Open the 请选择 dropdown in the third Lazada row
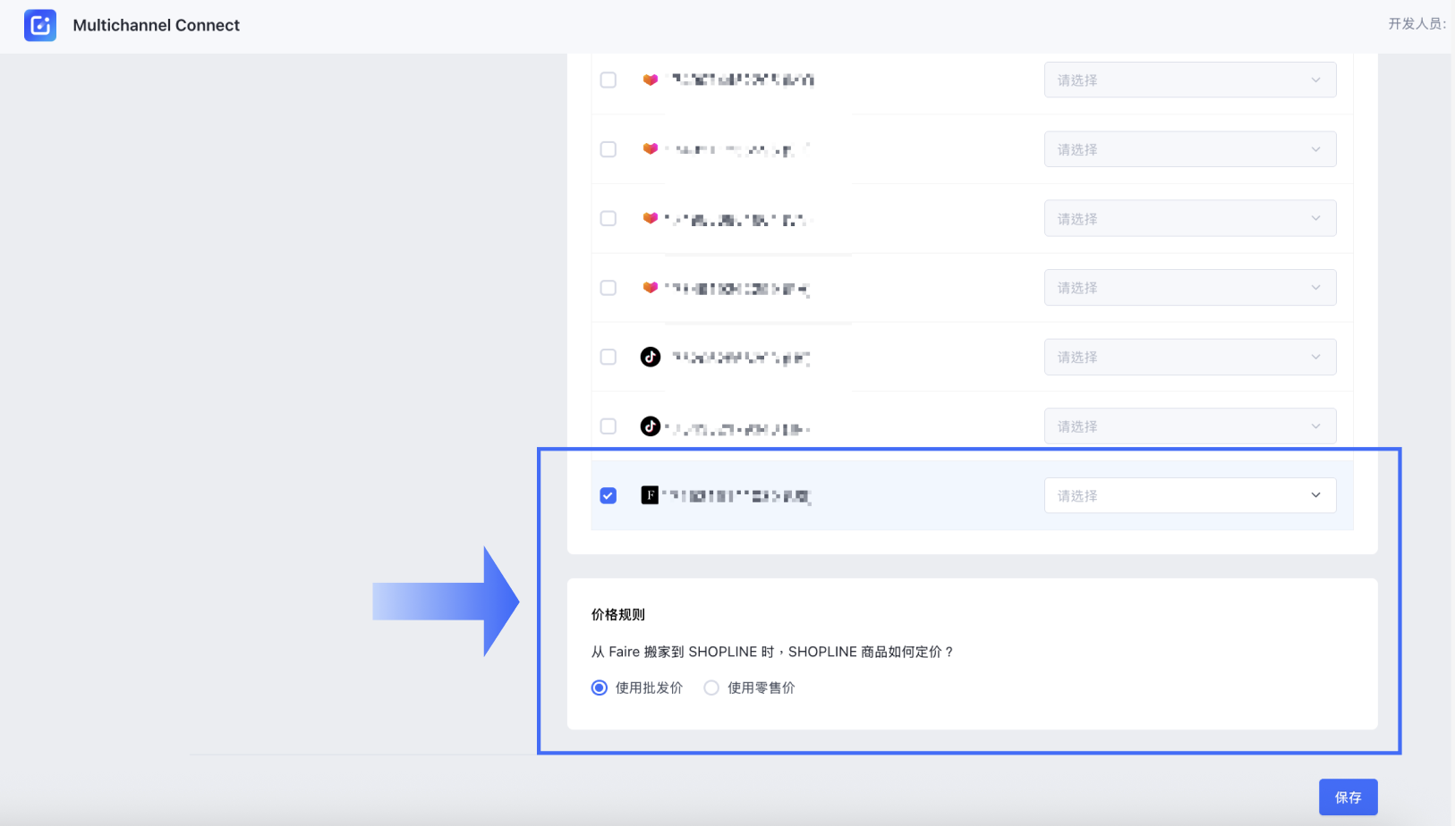 pyautogui.click(x=1190, y=218)
